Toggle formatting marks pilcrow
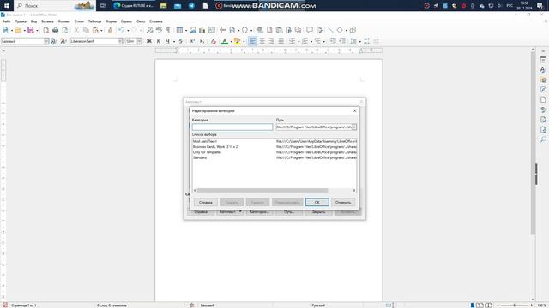The image size is (549, 308). 168,31
